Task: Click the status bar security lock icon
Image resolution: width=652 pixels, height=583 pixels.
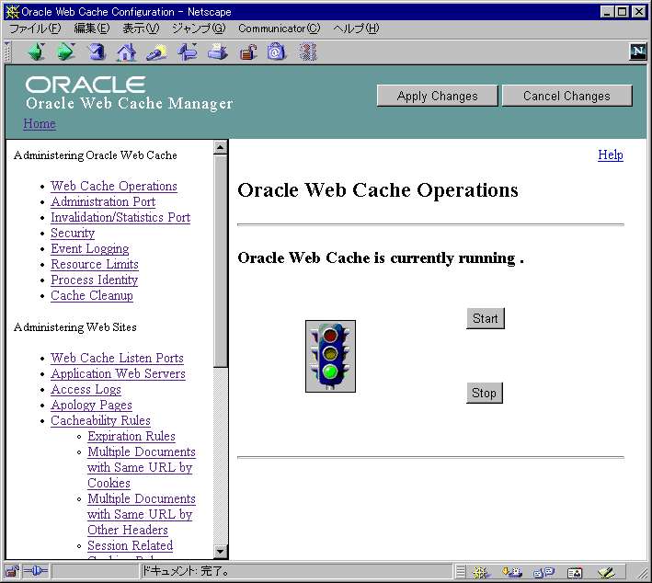Action: (12, 572)
